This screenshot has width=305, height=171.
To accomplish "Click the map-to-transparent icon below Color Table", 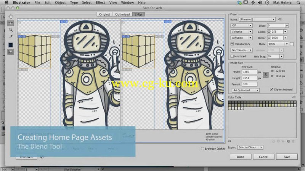I will click(273, 141).
